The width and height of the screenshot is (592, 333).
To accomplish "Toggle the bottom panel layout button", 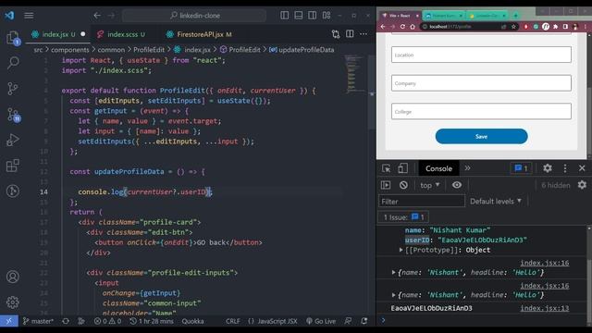I will tap(298, 16).
